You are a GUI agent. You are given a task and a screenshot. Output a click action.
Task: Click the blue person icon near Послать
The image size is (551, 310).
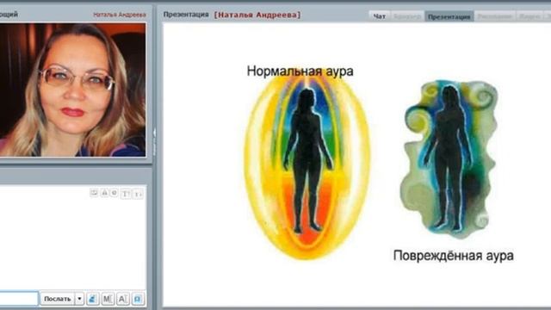(x=93, y=299)
